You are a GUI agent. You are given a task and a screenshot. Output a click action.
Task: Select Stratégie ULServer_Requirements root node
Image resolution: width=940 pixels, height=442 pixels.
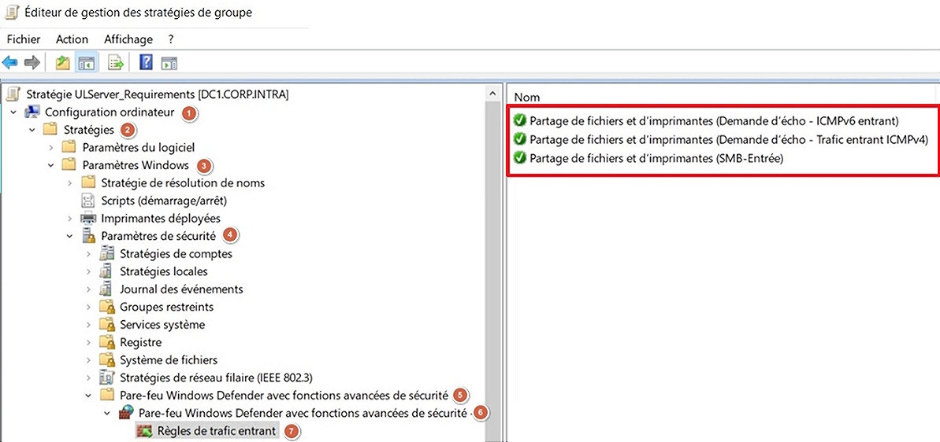click(x=158, y=94)
